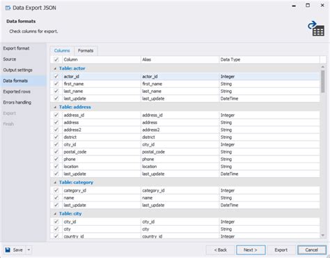
Task: Click the alias cell for category_id
Action: (x=180, y=190)
